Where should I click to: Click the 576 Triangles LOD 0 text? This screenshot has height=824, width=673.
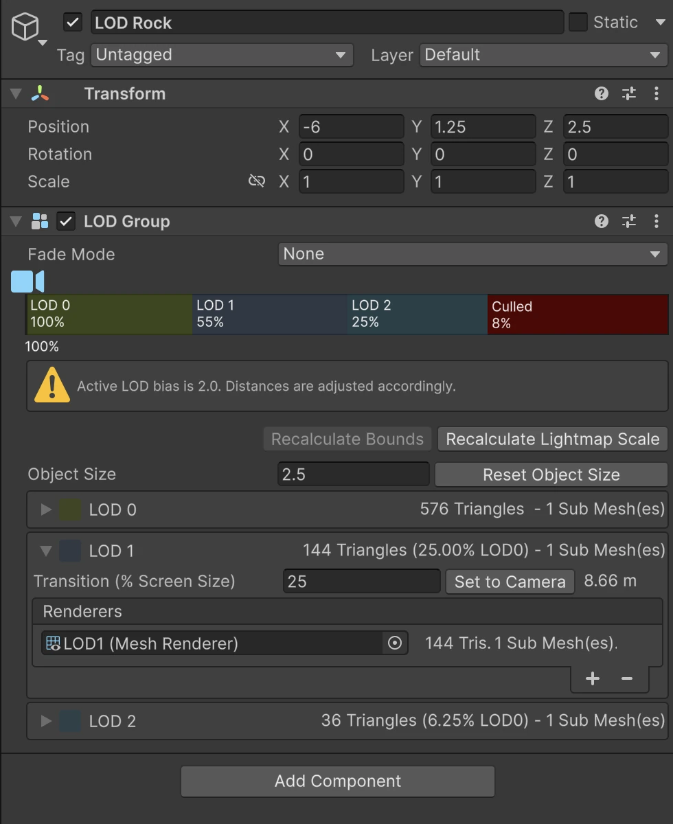pyautogui.click(x=472, y=509)
